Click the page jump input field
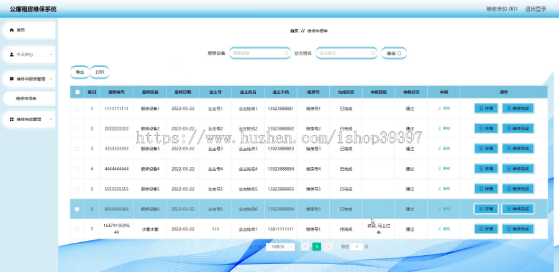Screen dimensions: 559x272 click(x=357, y=247)
